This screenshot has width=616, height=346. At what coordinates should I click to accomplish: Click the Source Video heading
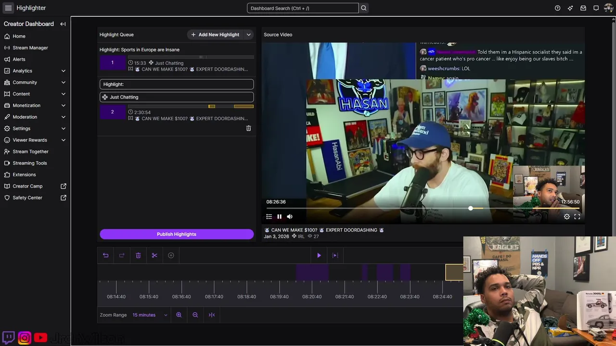click(x=278, y=35)
